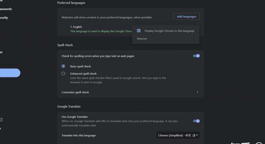Click the Translate into this language label

79,135
